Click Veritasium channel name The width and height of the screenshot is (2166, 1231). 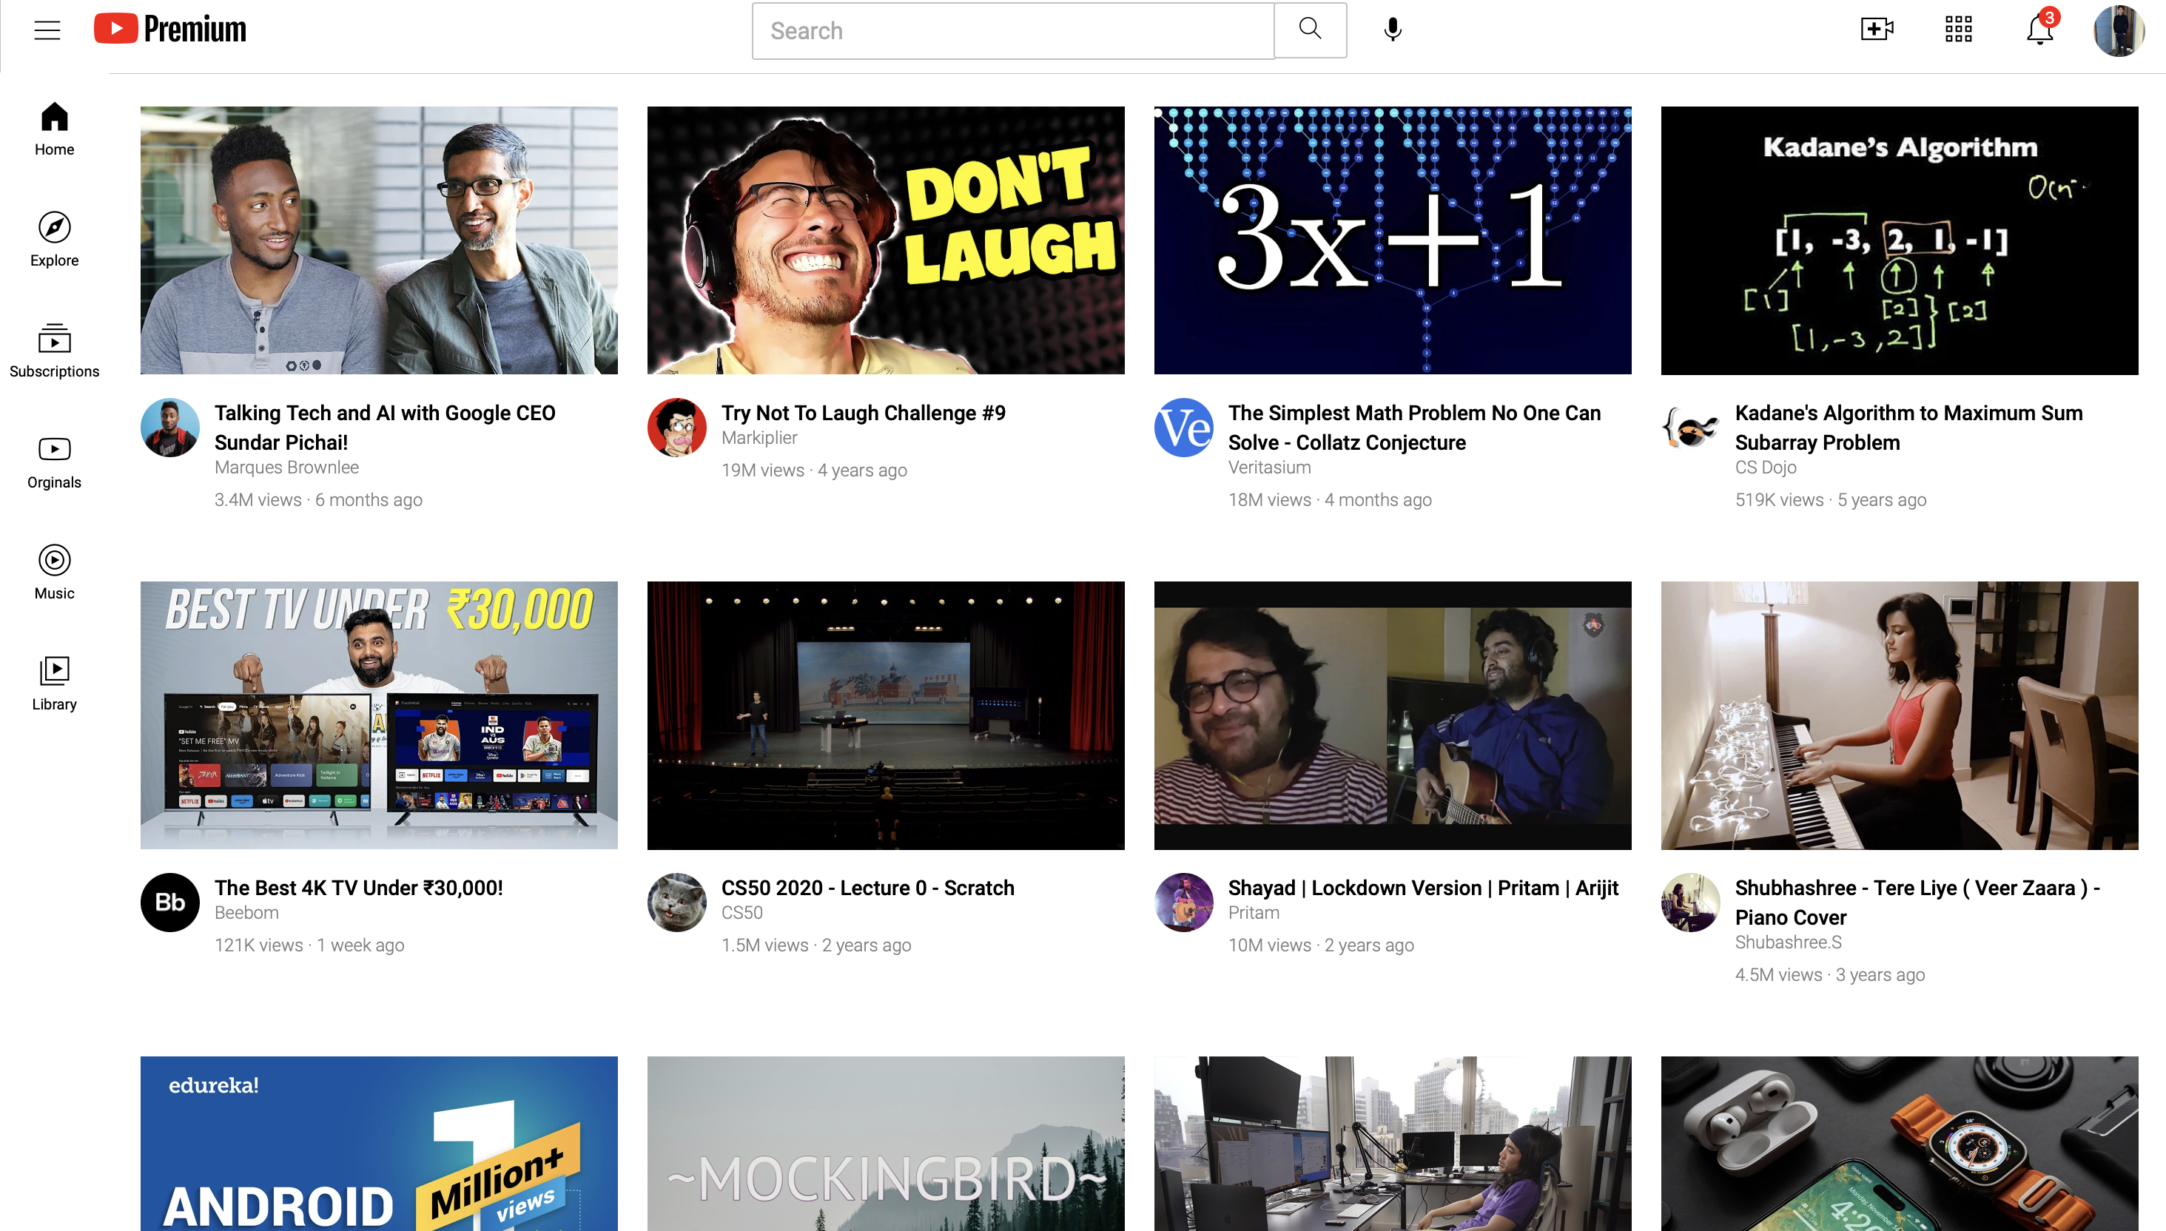click(x=1269, y=467)
